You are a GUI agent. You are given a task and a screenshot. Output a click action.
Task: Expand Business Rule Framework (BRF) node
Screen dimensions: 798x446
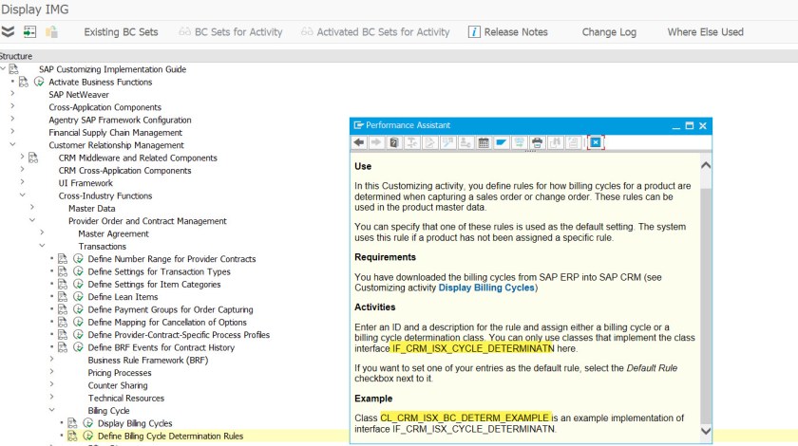52,359
